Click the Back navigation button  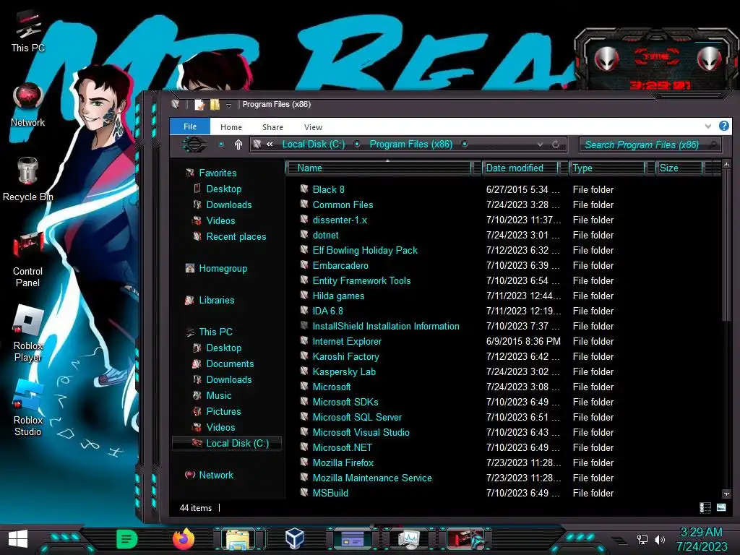tap(194, 145)
